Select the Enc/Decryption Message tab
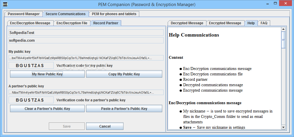294x137 pixels. click(30, 23)
